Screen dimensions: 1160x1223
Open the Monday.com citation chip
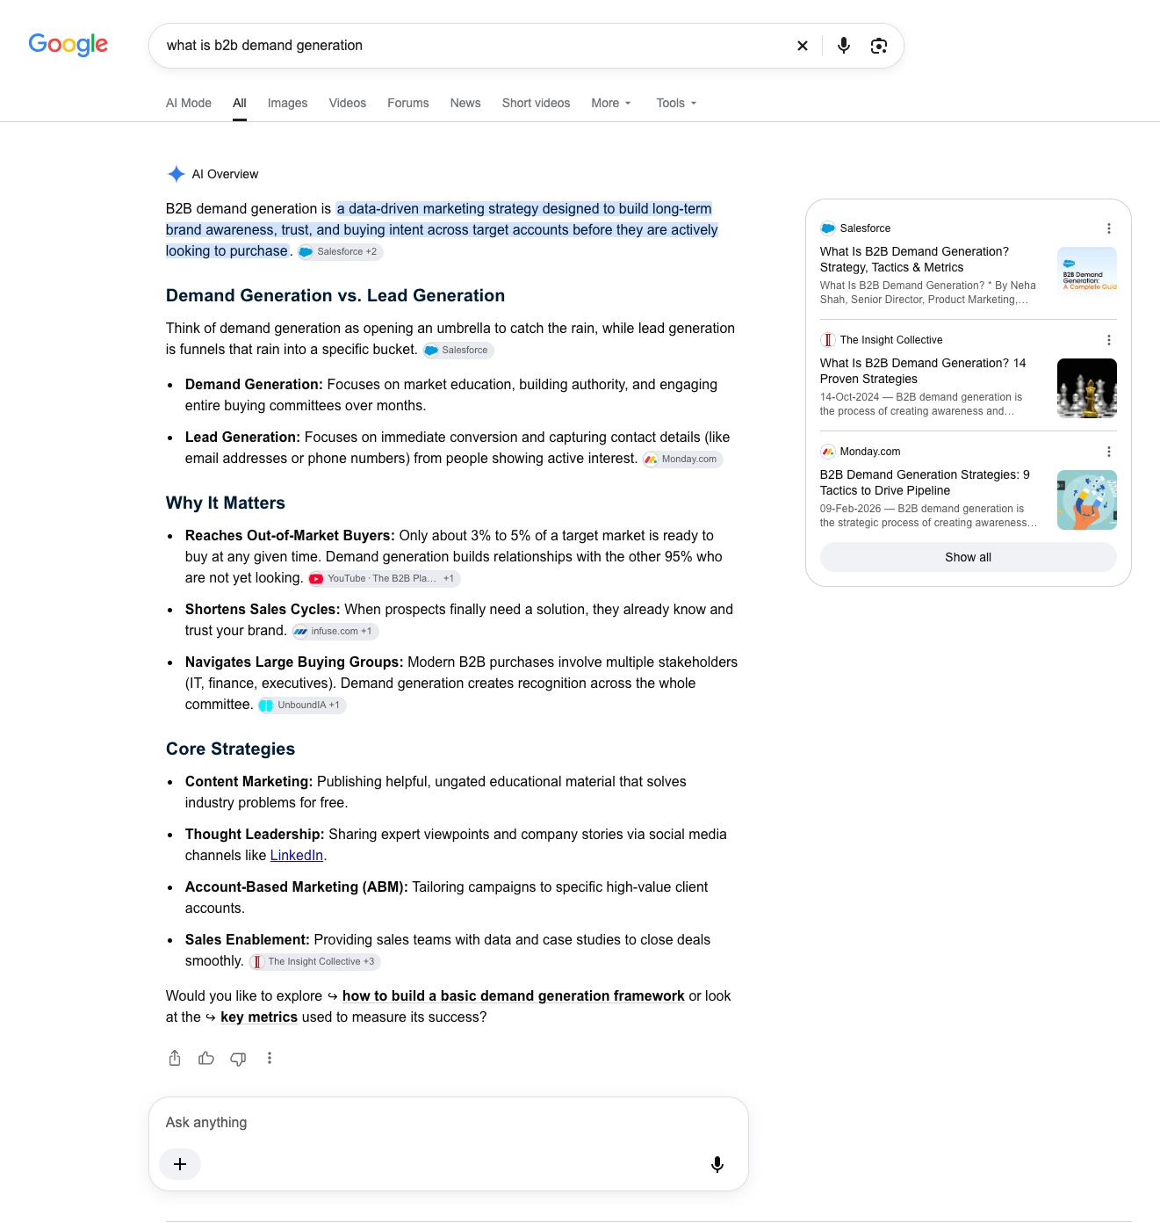[682, 460]
